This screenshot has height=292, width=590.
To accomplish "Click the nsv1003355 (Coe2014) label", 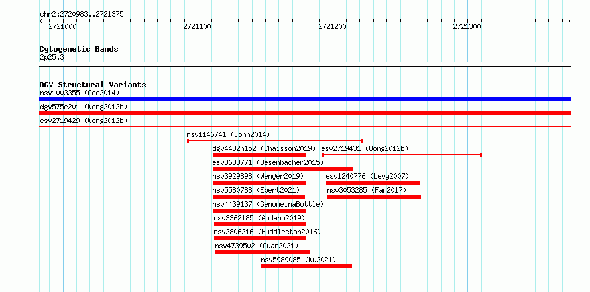I will (80, 93).
